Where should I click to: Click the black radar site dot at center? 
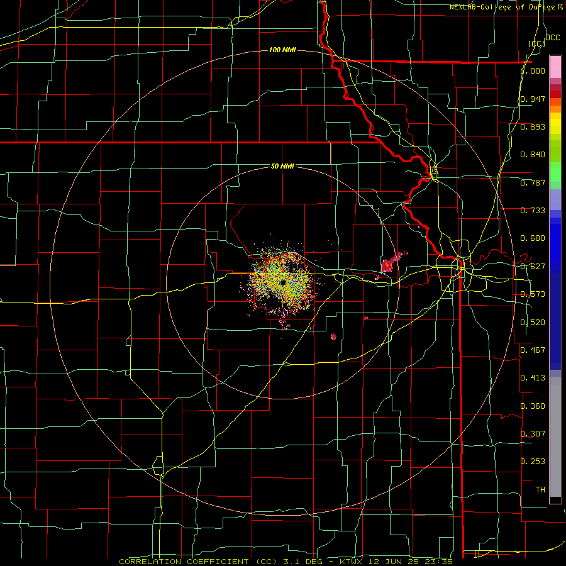(282, 282)
